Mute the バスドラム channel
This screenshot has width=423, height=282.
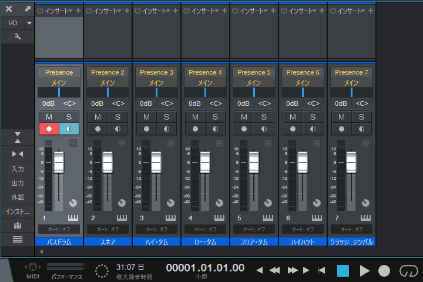coord(48,117)
